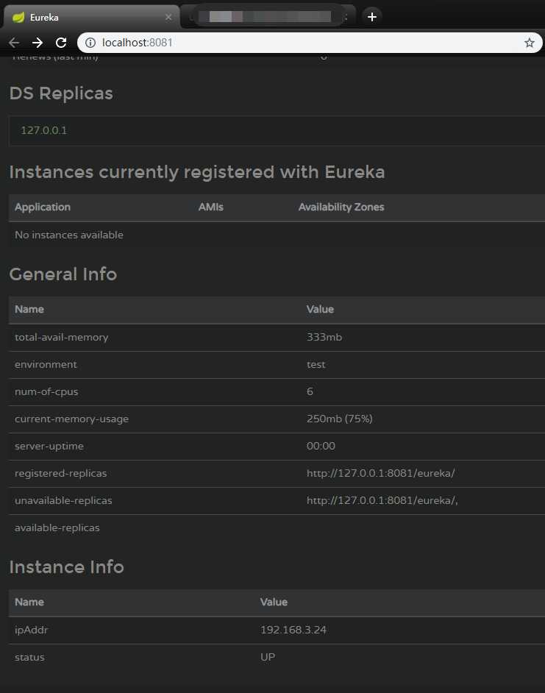Select the environment row name
545x693 pixels.
point(46,364)
